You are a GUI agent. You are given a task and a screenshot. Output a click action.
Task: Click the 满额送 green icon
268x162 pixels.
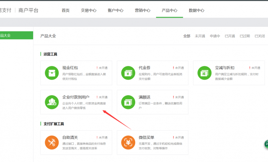[x=128, y=102]
